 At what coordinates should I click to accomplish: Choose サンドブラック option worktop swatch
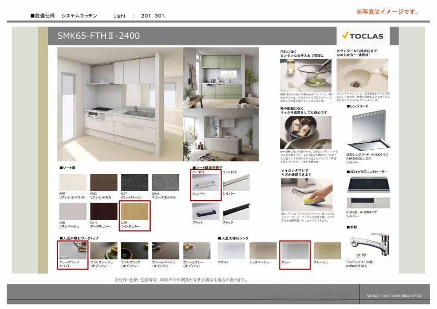click(135, 251)
